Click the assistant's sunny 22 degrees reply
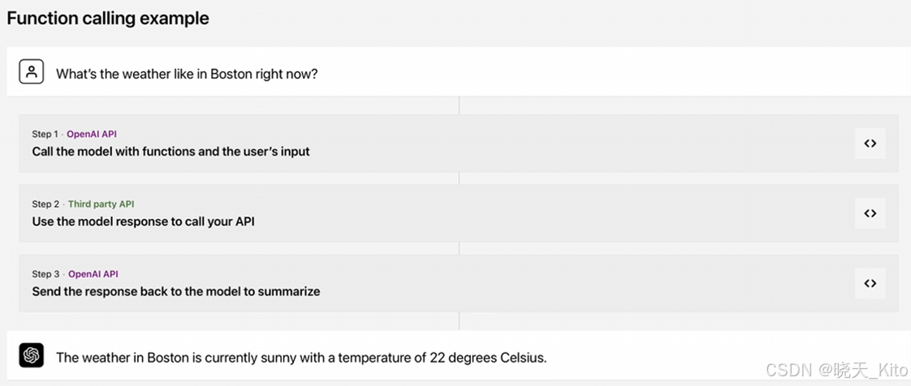 click(x=301, y=357)
